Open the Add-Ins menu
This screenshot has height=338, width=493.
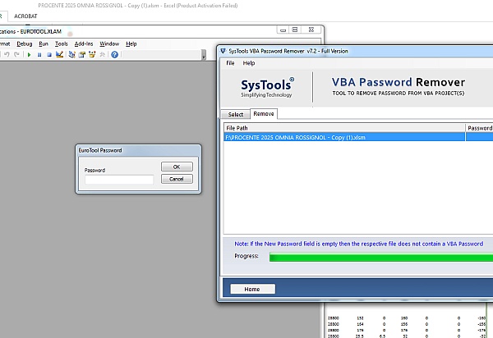(x=84, y=43)
